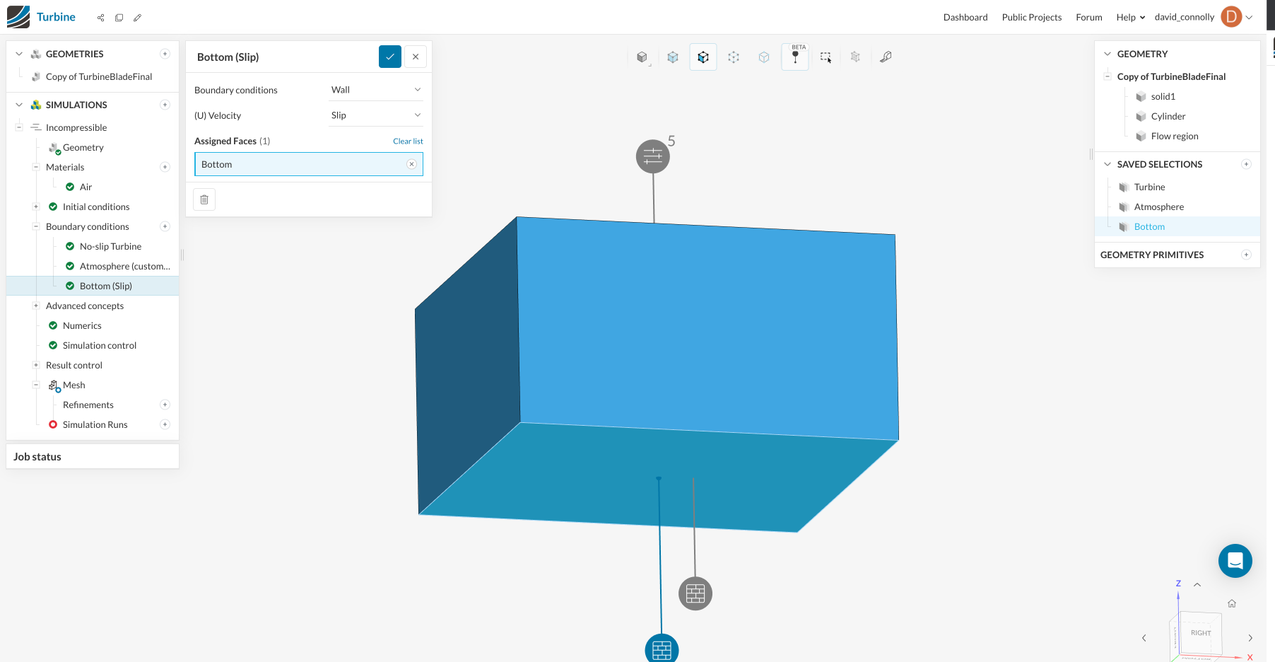Open Numerics settings
The height and width of the screenshot is (662, 1275).
[x=82, y=325]
